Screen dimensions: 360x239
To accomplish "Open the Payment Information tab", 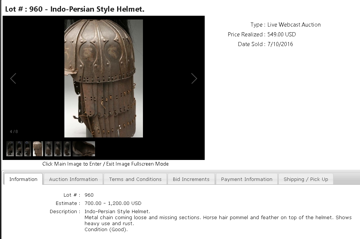I will [x=247, y=179].
